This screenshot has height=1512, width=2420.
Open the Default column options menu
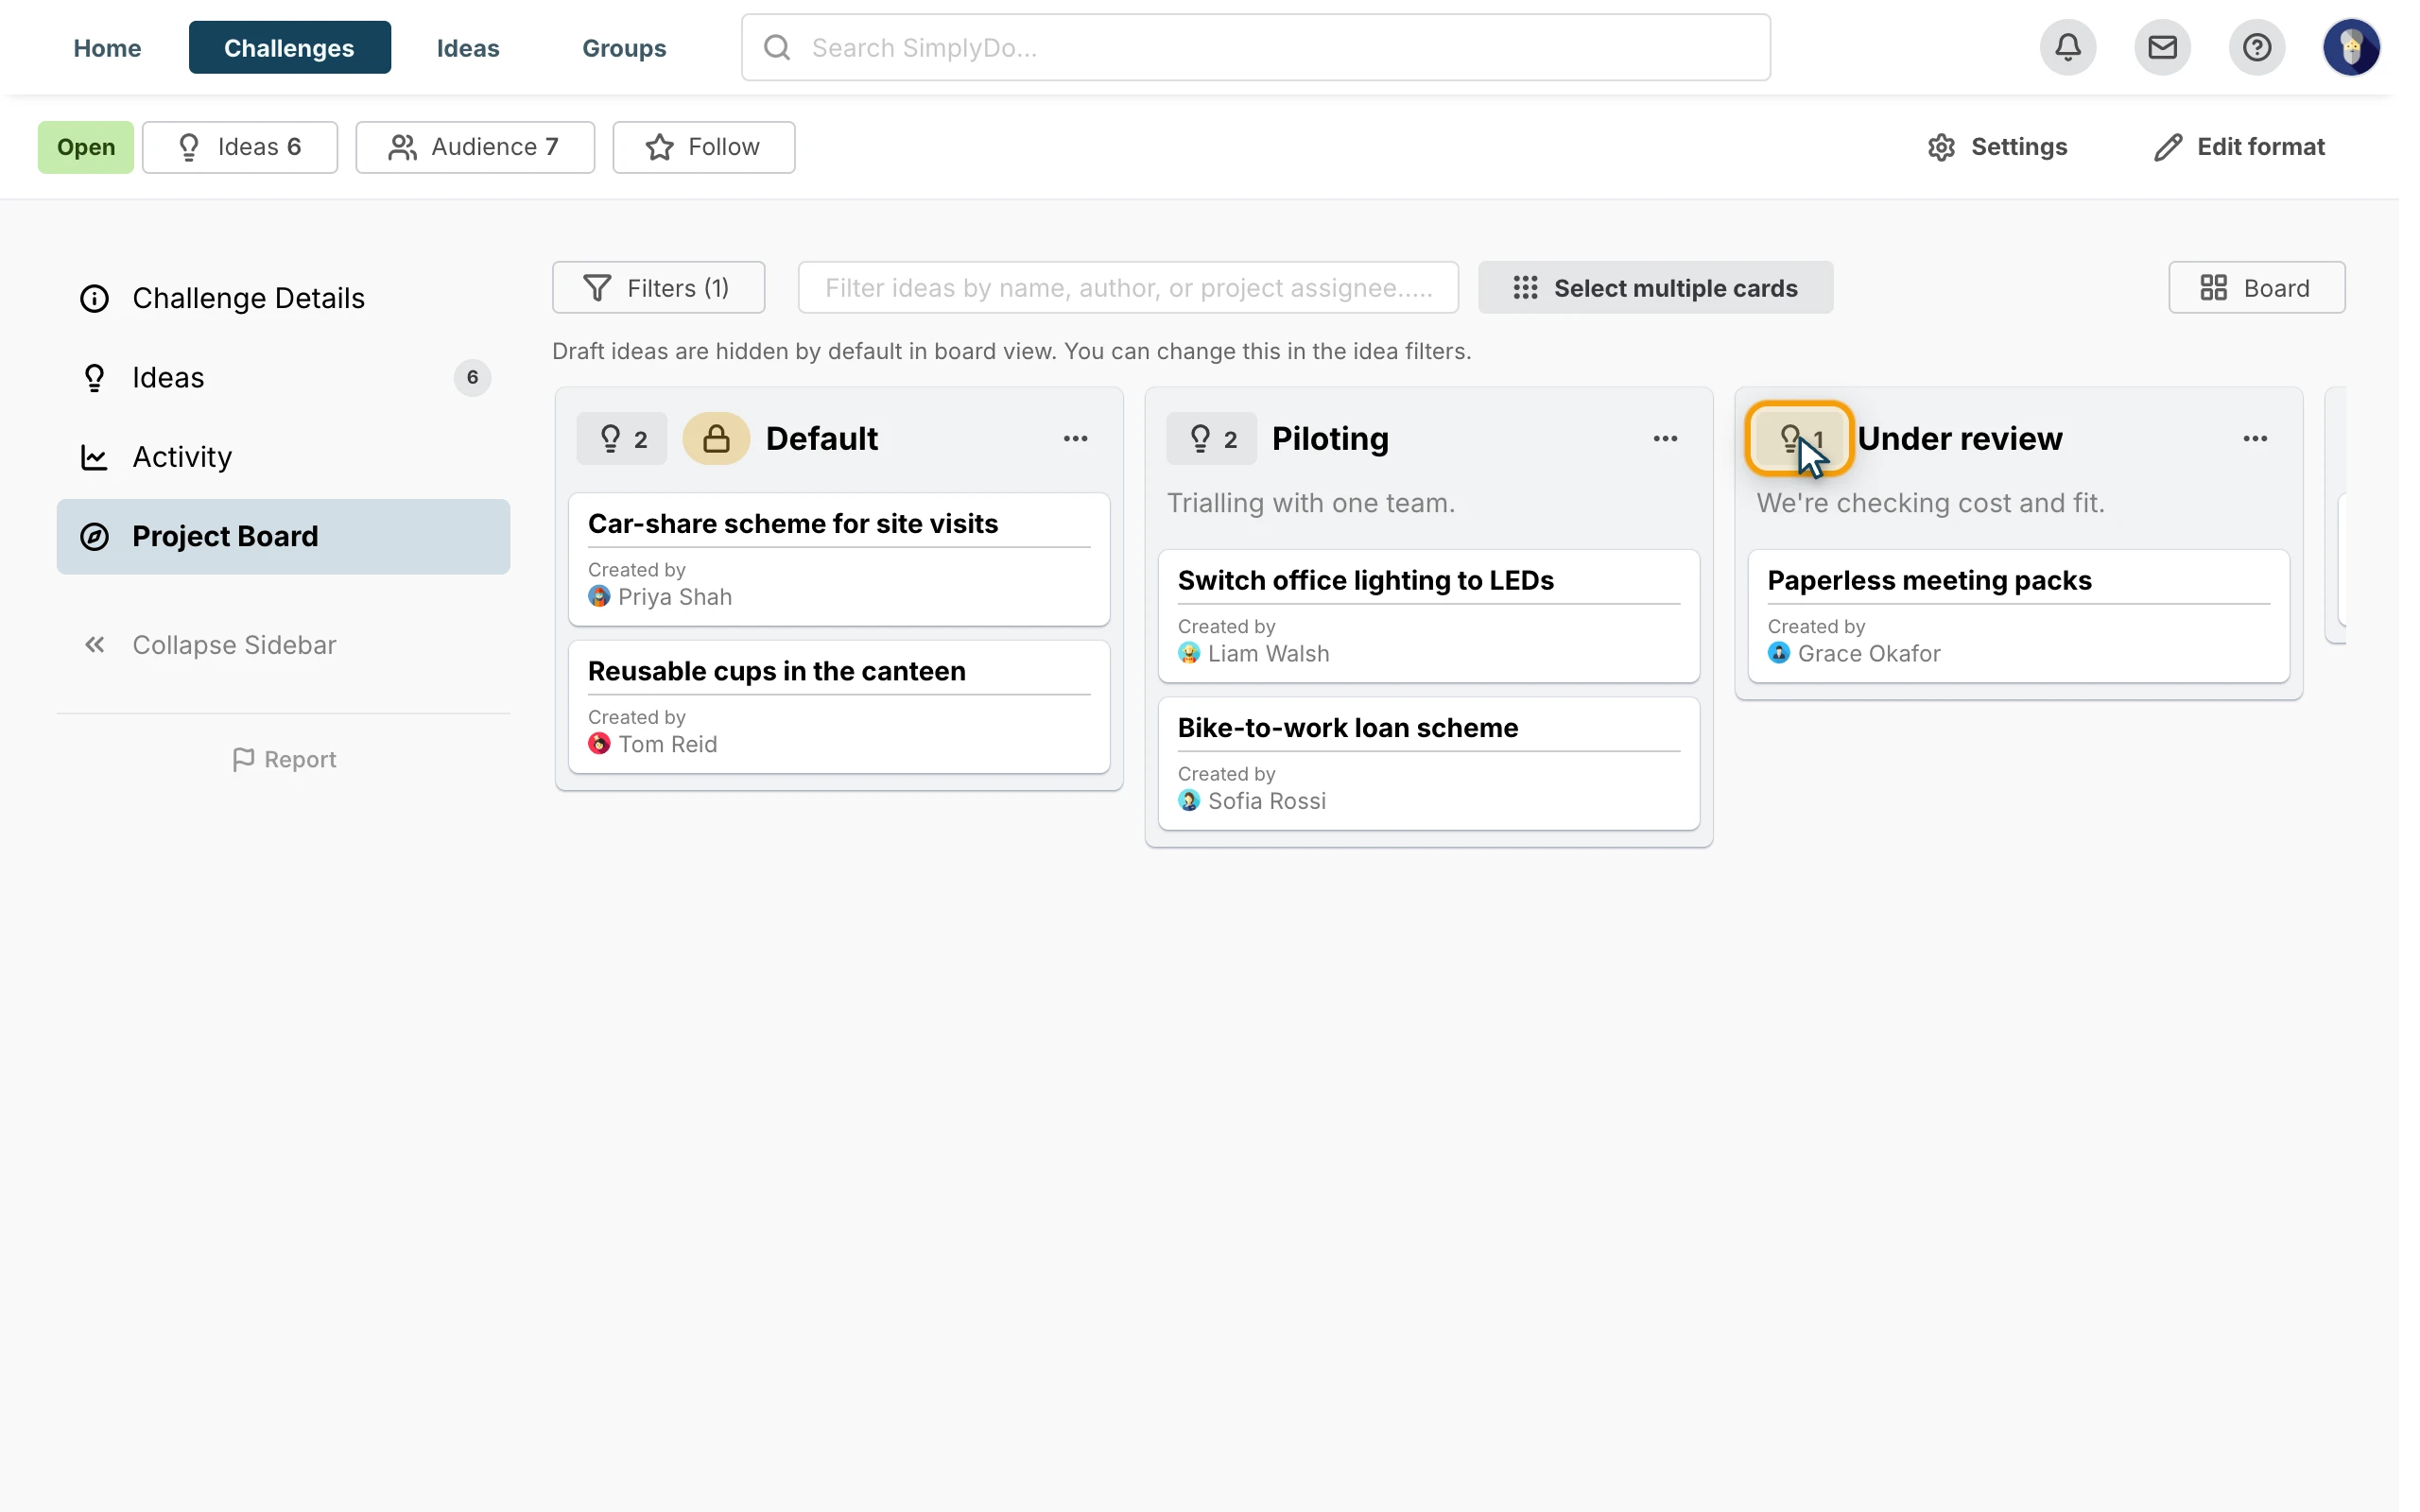coord(1076,438)
